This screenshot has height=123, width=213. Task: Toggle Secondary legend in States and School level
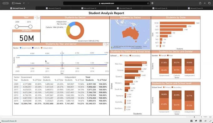[x=135, y=56]
